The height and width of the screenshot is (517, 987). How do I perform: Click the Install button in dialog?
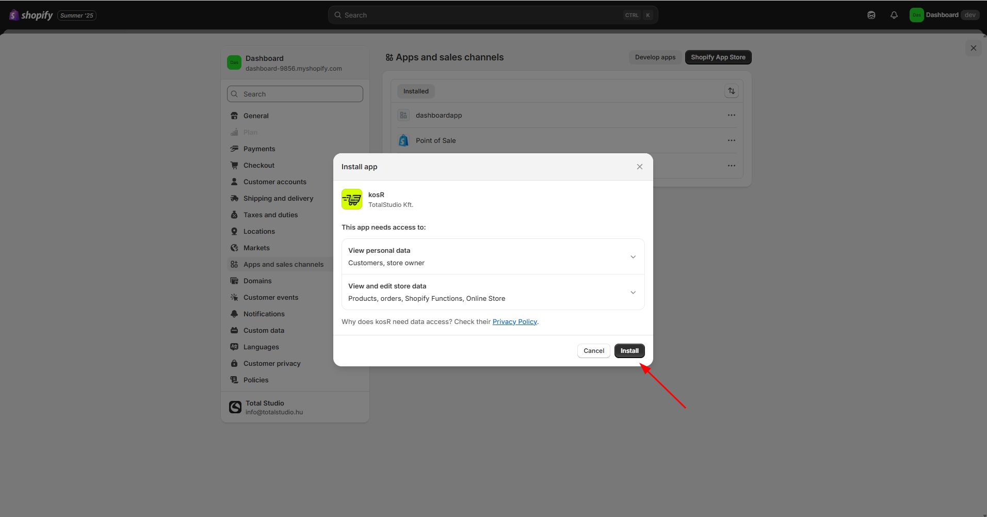point(629,351)
